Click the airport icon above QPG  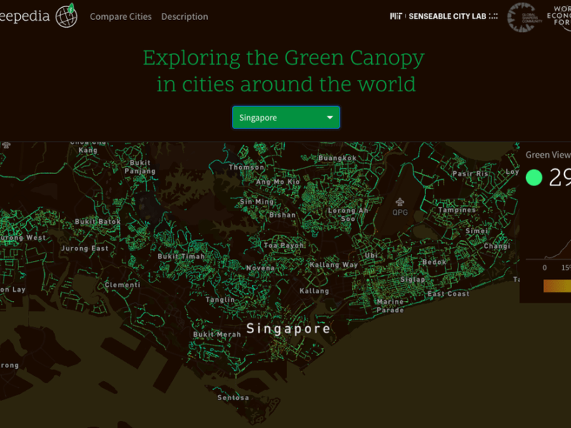pos(399,202)
